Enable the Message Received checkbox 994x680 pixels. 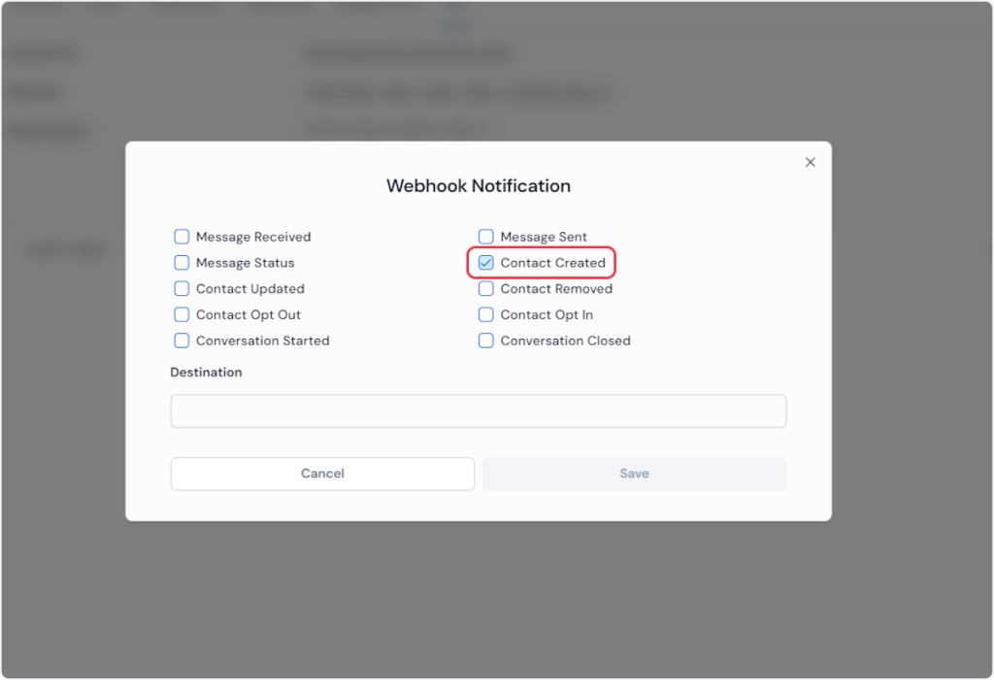coord(182,237)
